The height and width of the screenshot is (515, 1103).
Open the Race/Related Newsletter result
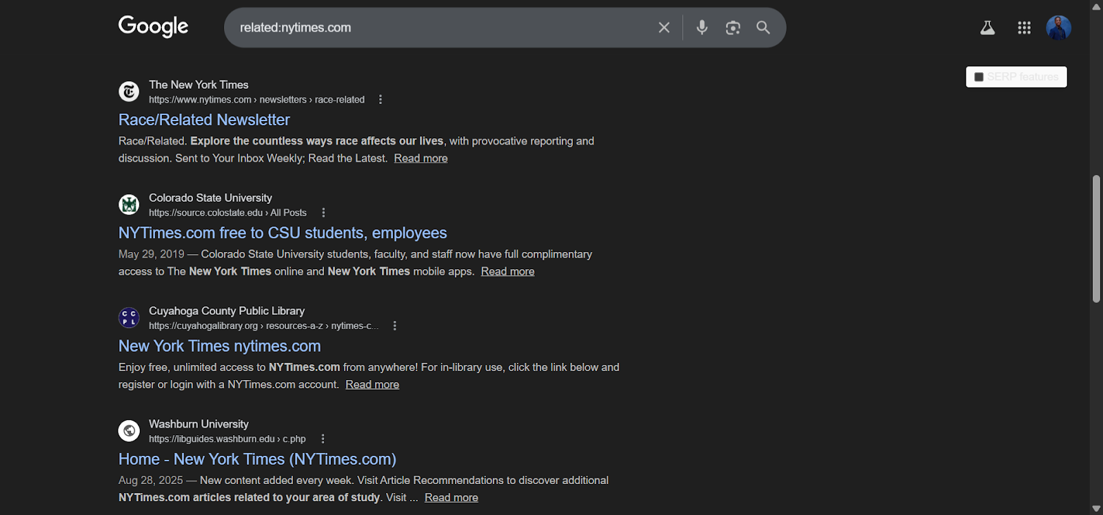click(204, 120)
